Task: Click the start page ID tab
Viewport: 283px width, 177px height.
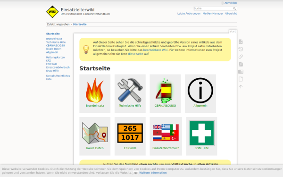Action: coord(233,32)
